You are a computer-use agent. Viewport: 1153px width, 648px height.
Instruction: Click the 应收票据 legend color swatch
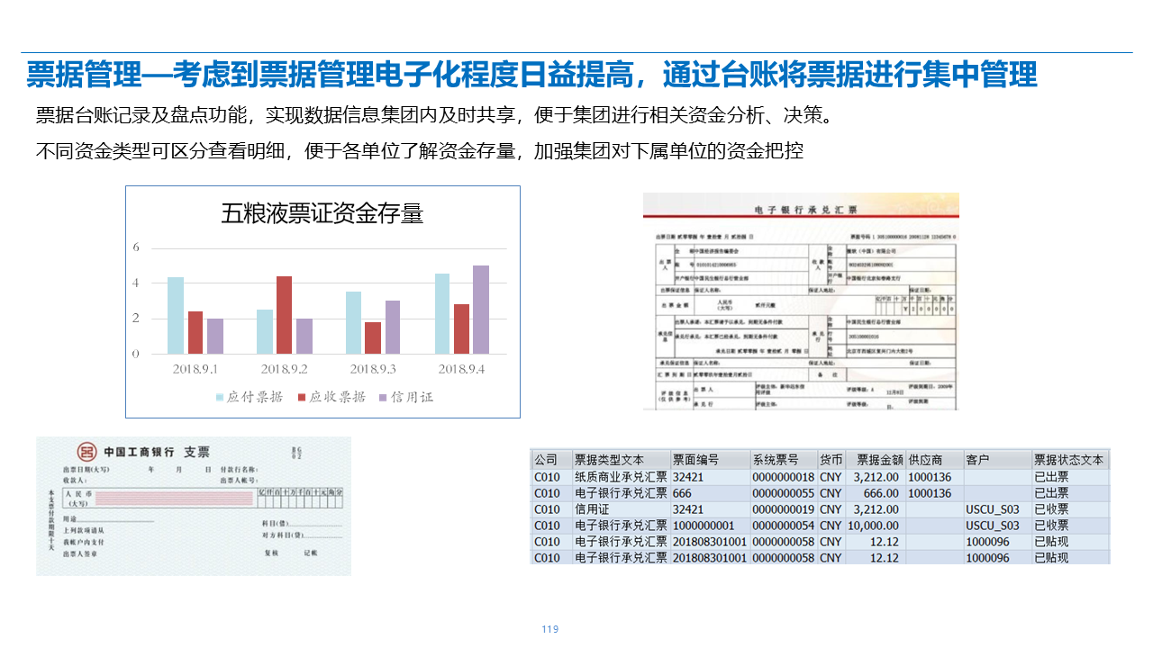[303, 397]
